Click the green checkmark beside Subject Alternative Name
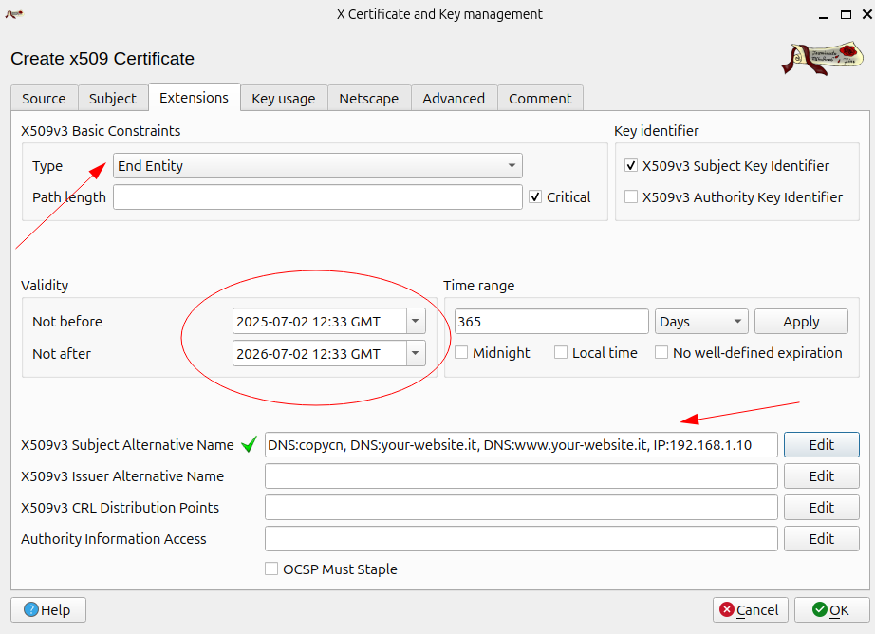 tap(249, 444)
